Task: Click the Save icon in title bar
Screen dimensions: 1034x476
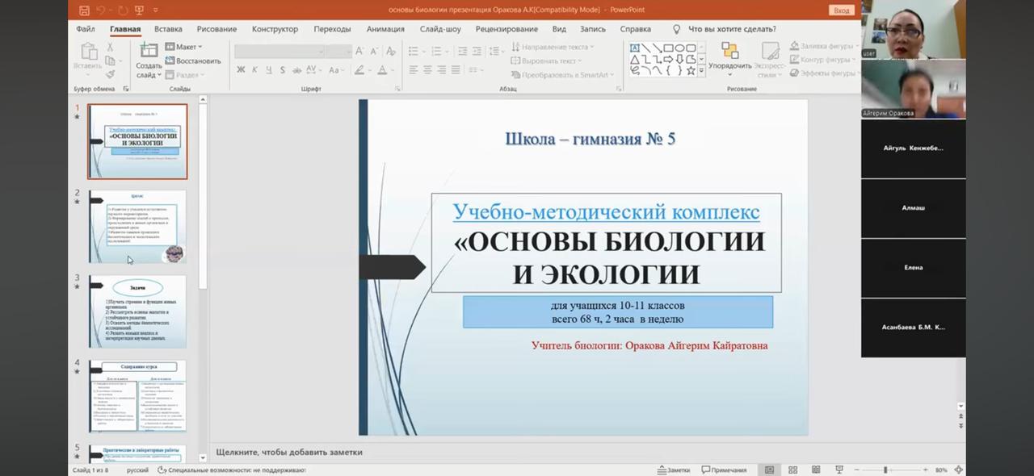Action: coord(85,10)
